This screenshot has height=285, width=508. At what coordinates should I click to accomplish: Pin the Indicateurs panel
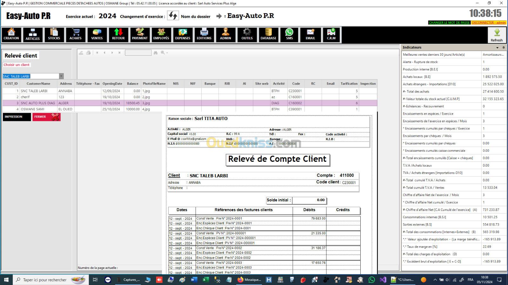coord(504,47)
